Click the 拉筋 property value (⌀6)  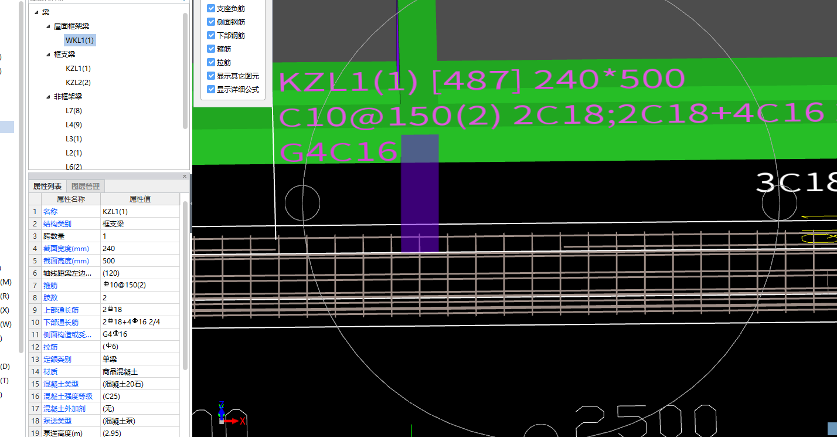click(x=140, y=347)
